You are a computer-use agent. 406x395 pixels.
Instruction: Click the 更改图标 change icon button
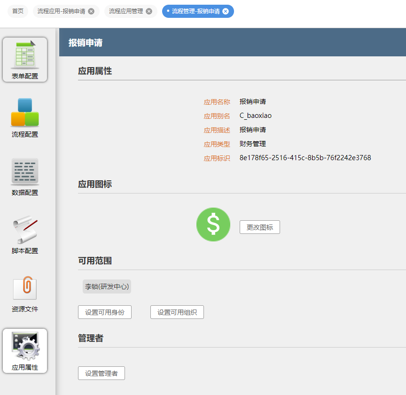tap(259, 227)
